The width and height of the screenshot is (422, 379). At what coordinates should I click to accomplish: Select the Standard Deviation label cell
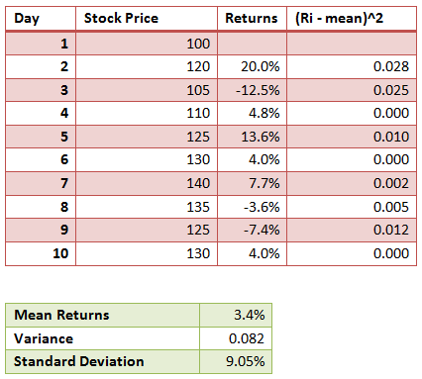click(x=102, y=361)
